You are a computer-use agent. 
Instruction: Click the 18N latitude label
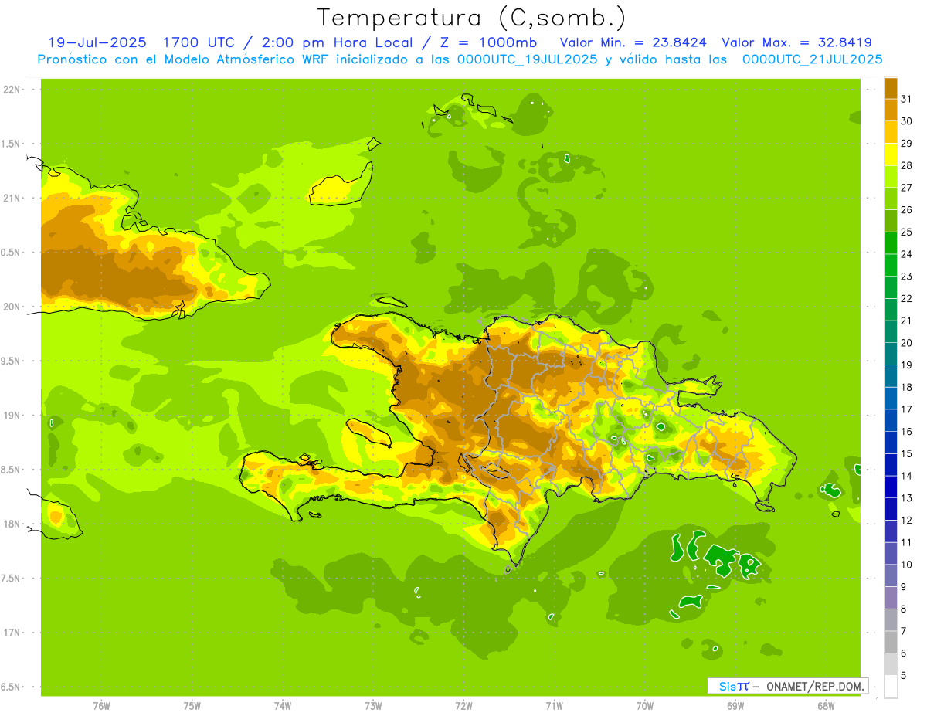pyautogui.click(x=12, y=524)
